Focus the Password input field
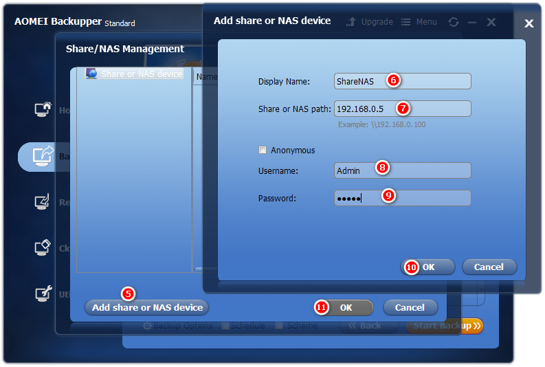Image resolution: width=545 pixels, height=367 pixels. pyautogui.click(x=403, y=198)
